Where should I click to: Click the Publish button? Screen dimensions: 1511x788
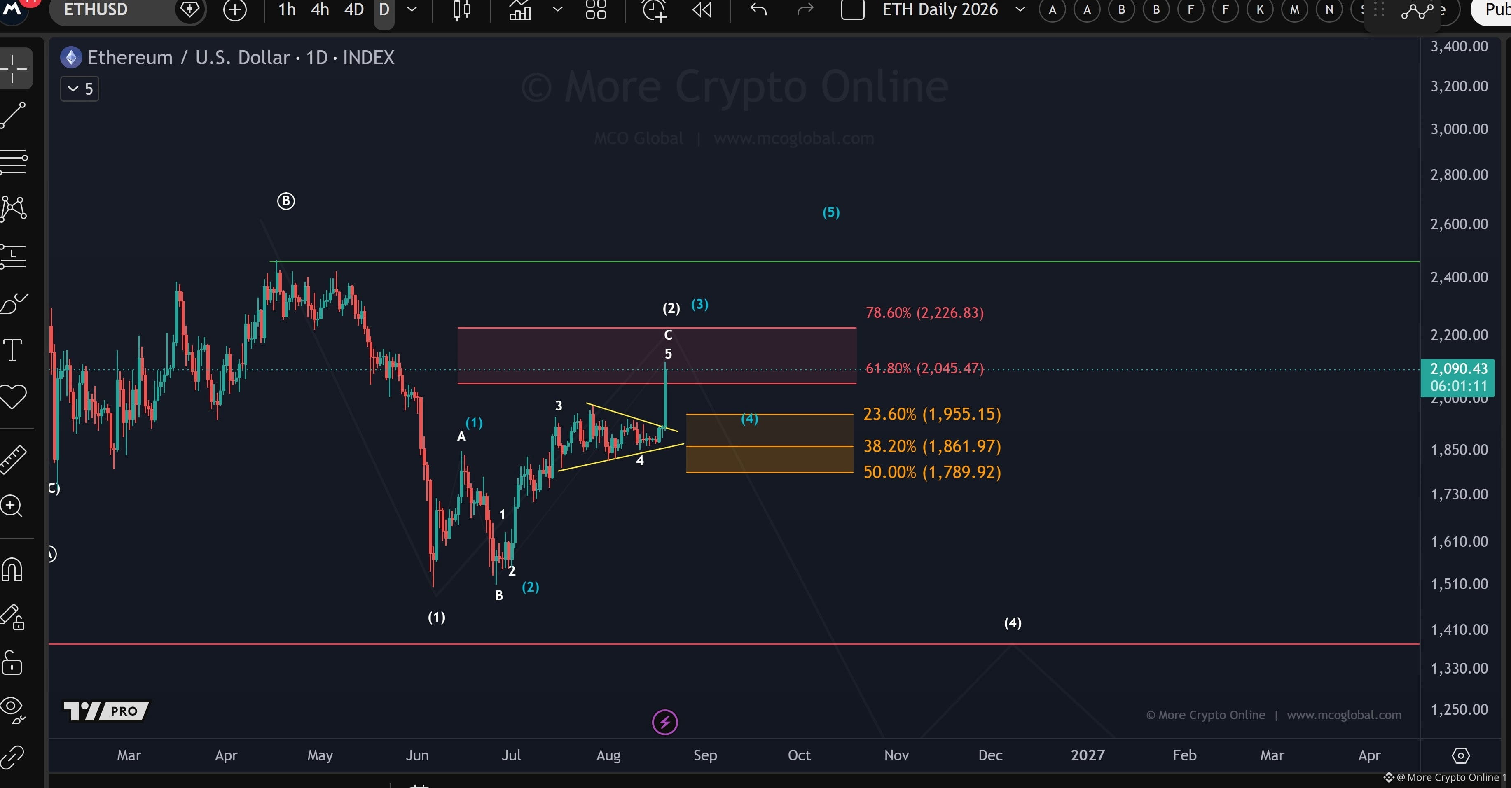pyautogui.click(x=1493, y=10)
